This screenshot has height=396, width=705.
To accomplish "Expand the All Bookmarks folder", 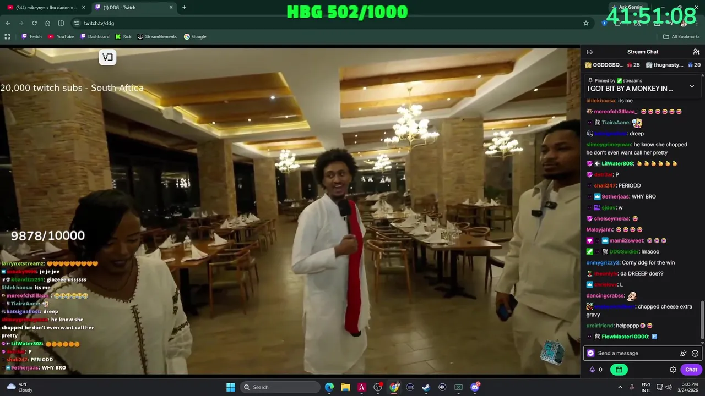I will point(681,36).
